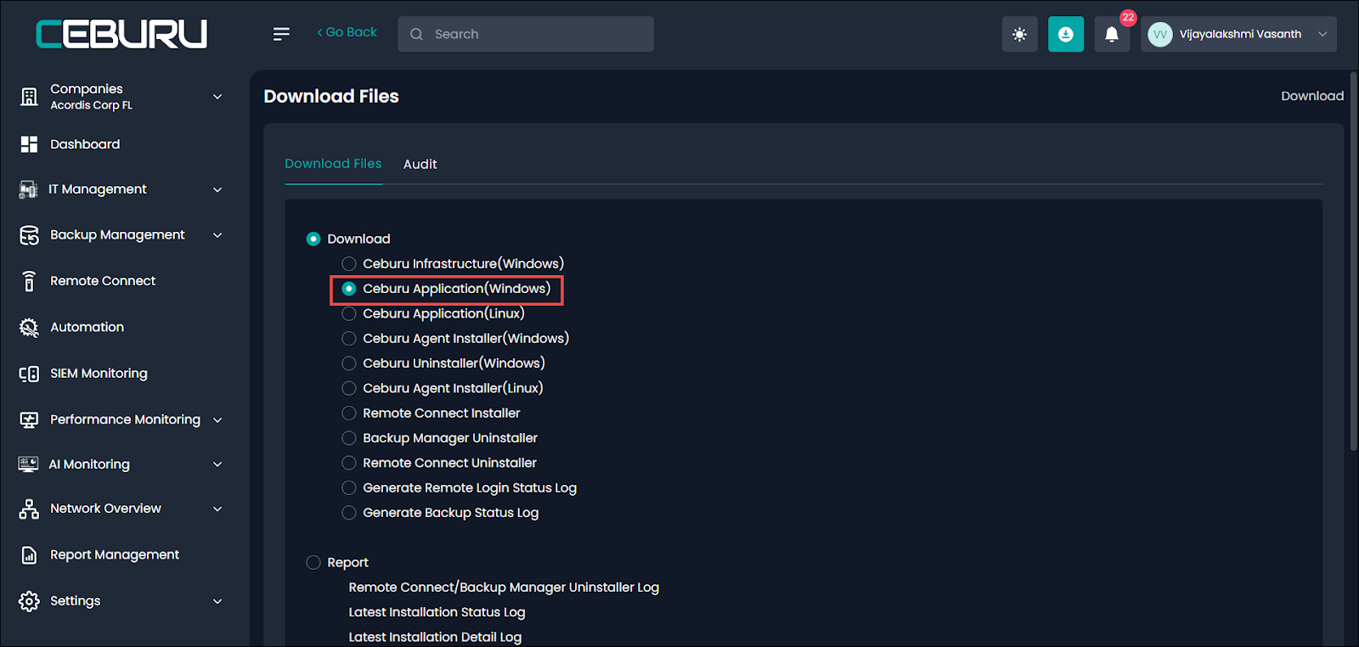This screenshot has height=647, width=1359.
Task: Open Dashboard from the sidebar
Action: tap(85, 144)
